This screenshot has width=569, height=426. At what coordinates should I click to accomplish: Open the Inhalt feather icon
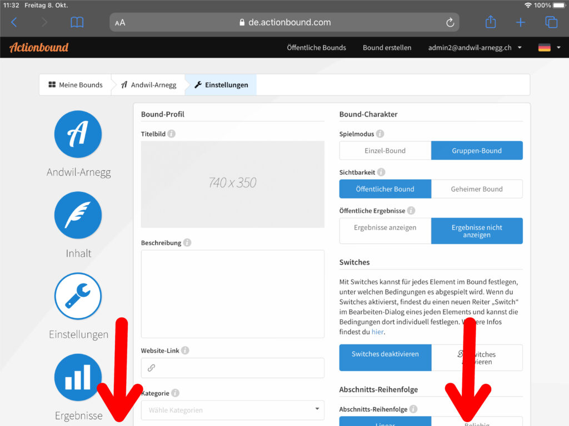(x=78, y=215)
